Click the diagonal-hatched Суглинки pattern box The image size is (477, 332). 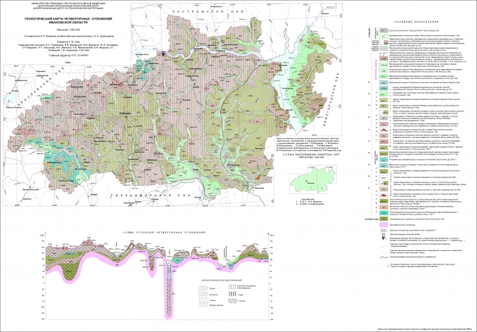click(203, 294)
